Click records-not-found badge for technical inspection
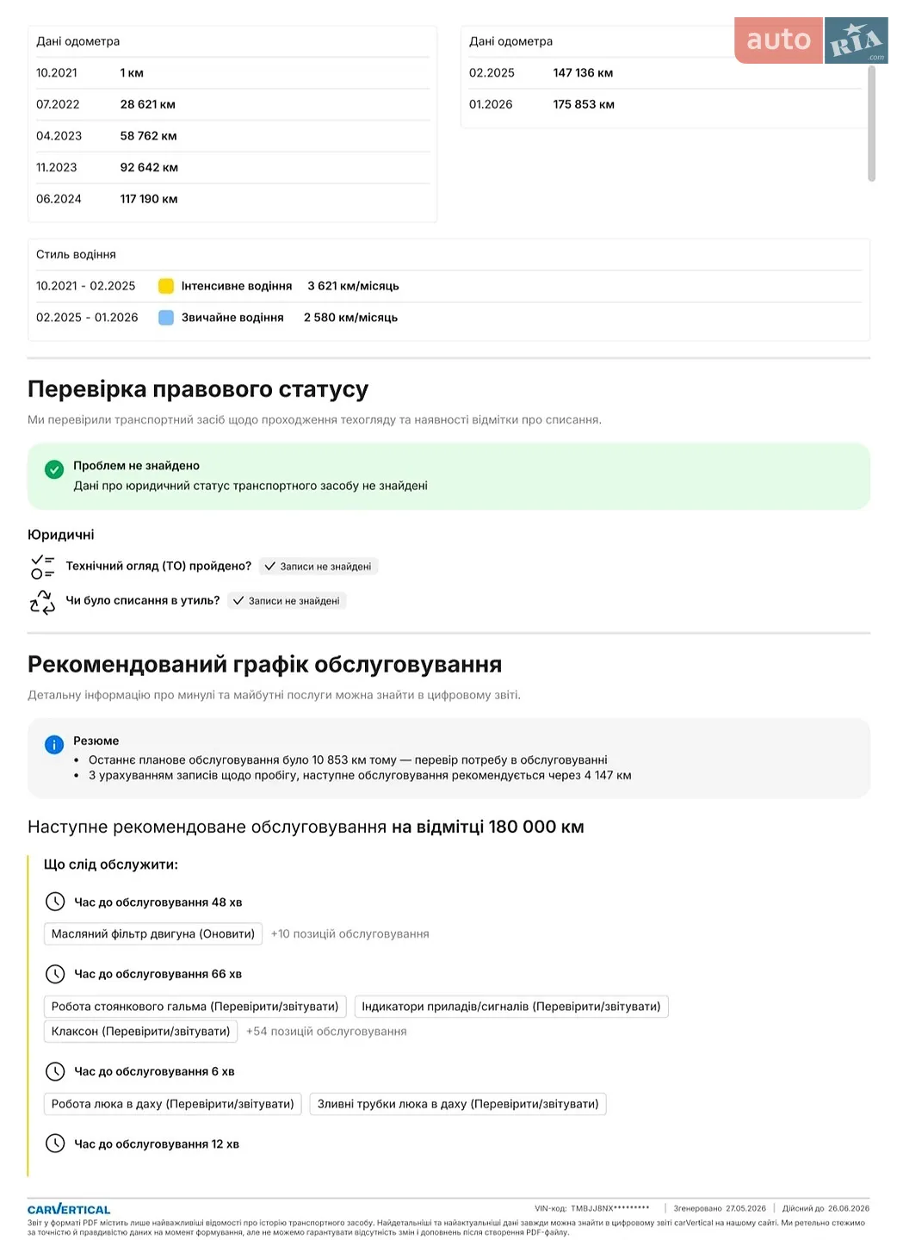The width and height of the screenshot is (897, 1240). click(x=319, y=567)
